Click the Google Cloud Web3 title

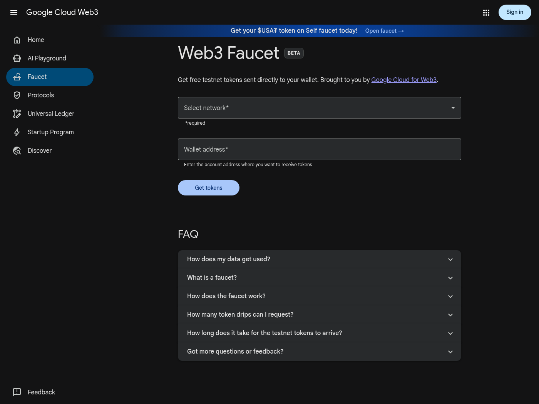click(x=62, y=12)
